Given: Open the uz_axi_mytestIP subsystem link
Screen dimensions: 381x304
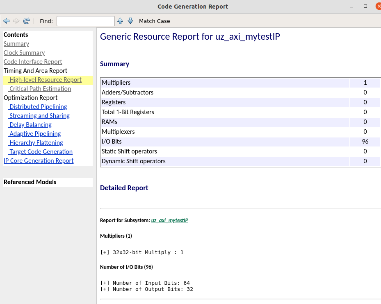Looking at the screenshot, I should (169, 220).
